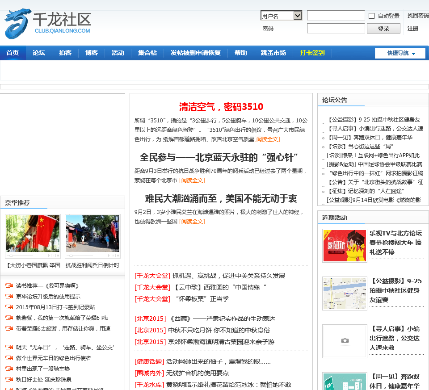The height and width of the screenshot is (390, 429).
Task: Click video icon beside 做个世界无车日的绿色出行使者
Action: (x=9, y=358)
